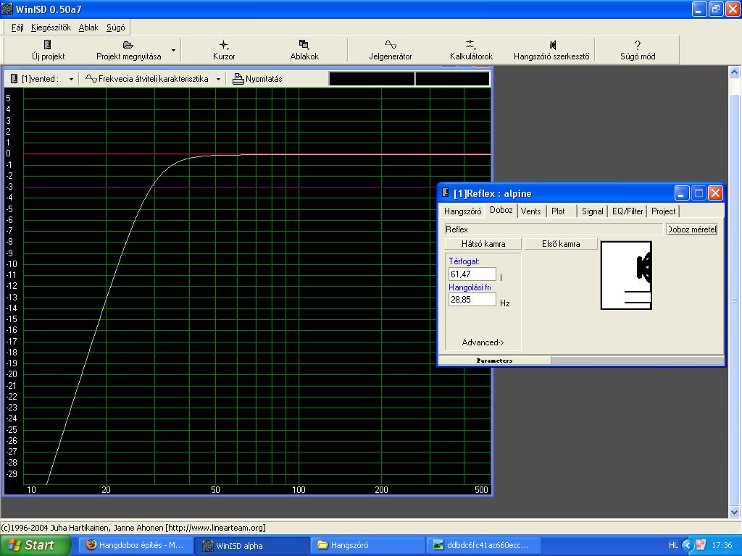Click the Térfogat volume input field
This screenshot has width=742, height=556.
coord(472,274)
